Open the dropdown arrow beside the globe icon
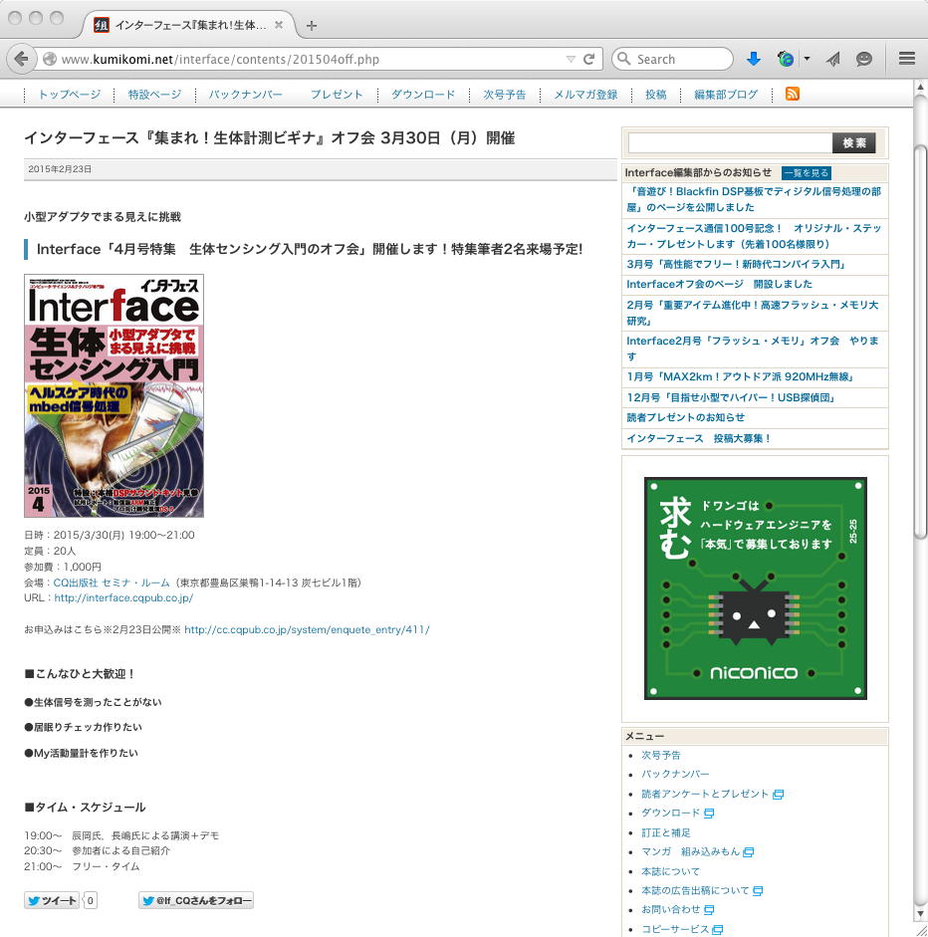 tap(807, 59)
